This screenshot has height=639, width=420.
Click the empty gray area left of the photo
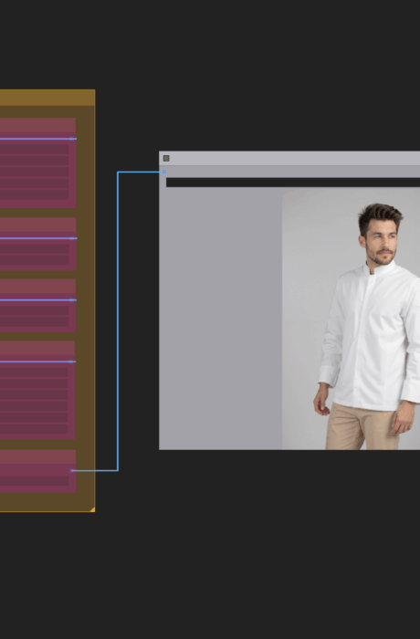point(221,319)
